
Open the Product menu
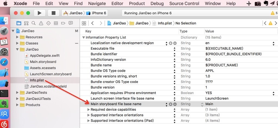point(137,4)
